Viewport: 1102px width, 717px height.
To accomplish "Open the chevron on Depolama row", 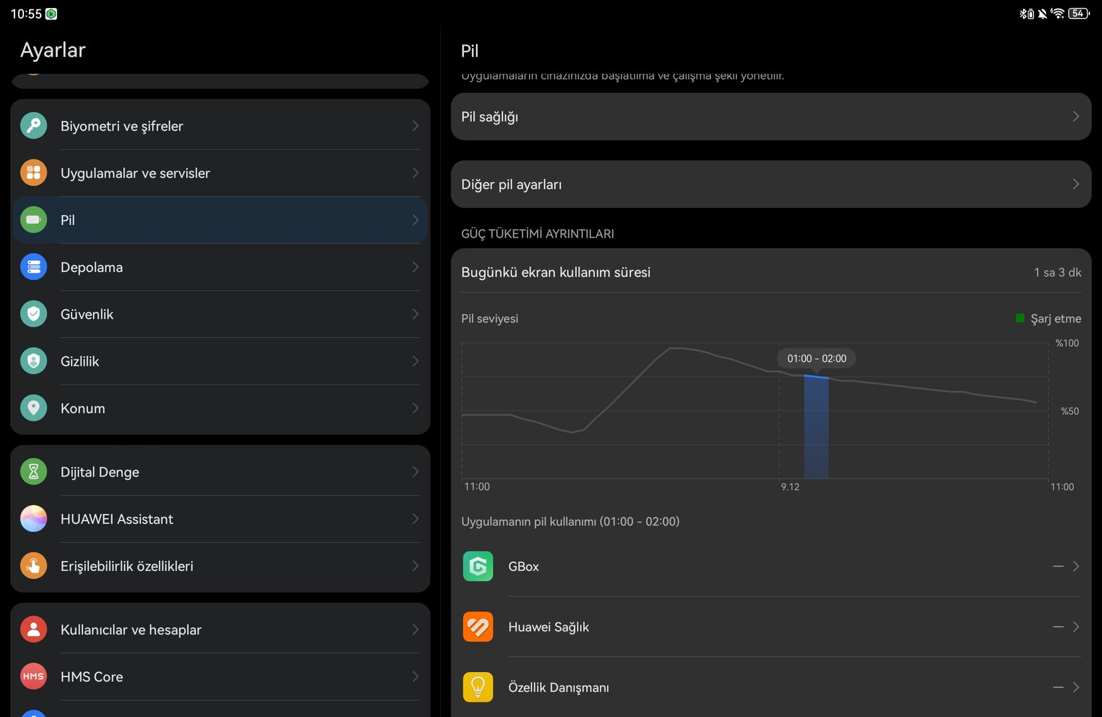I will [x=415, y=267].
